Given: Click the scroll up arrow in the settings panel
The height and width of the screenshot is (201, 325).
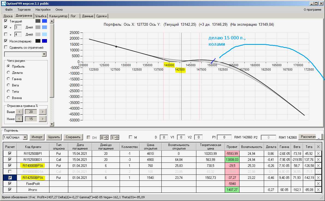Looking at the screenshot, I should 52,21.
